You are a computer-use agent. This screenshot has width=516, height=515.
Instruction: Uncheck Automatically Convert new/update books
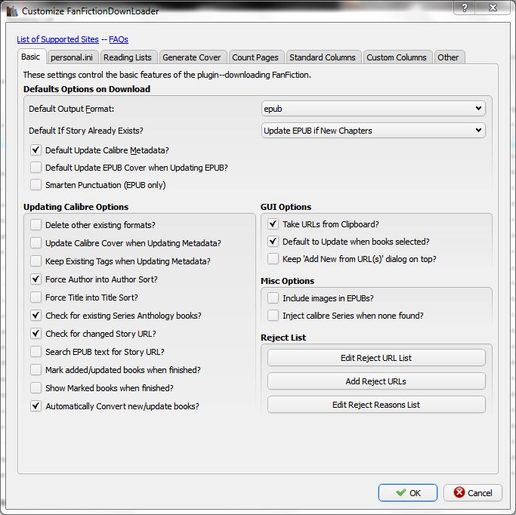[36, 406]
